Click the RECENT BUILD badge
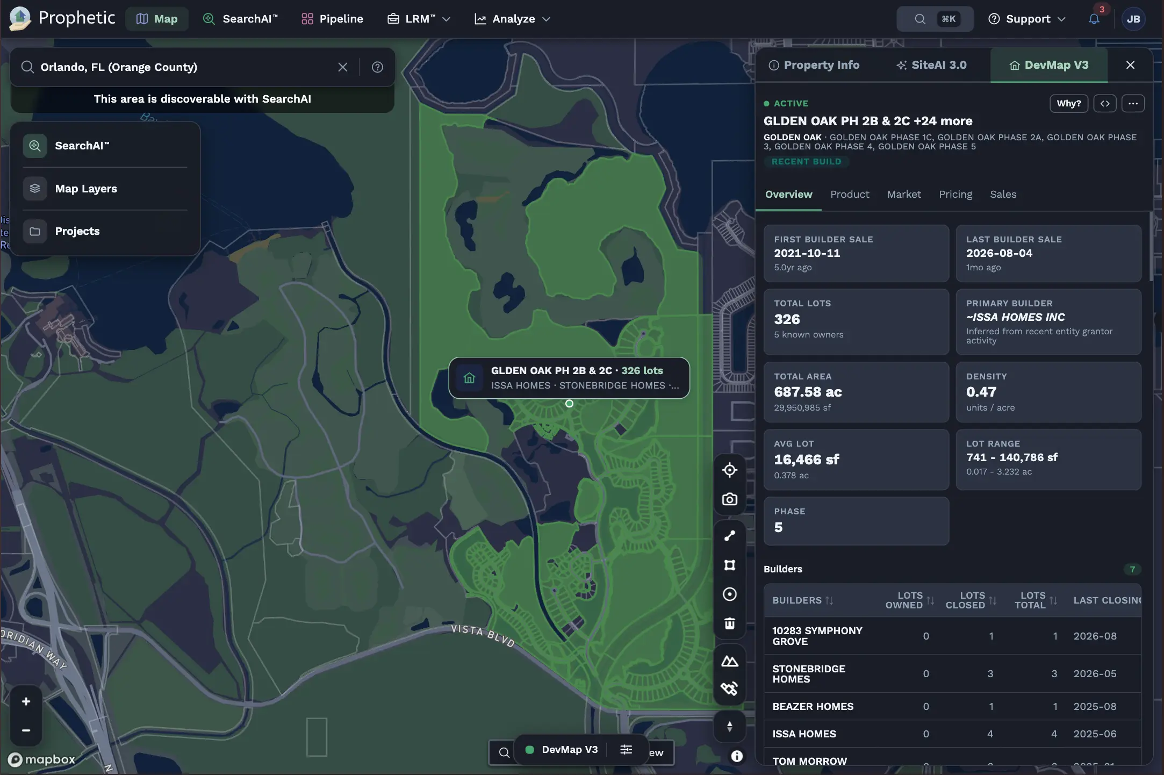Viewport: 1164px width, 775px height. pyautogui.click(x=806, y=162)
